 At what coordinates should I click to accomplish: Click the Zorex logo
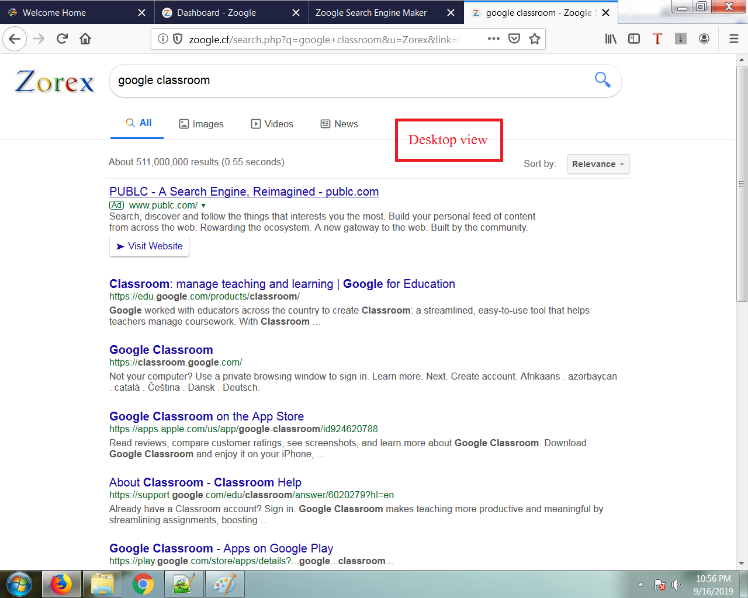click(x=54, y=82)
